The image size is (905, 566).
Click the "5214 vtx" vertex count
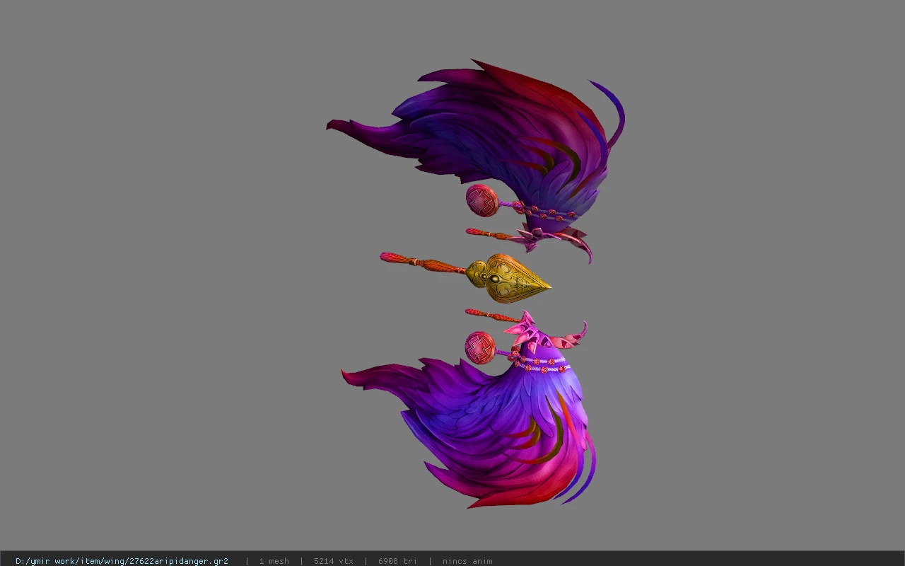[334, 561]
